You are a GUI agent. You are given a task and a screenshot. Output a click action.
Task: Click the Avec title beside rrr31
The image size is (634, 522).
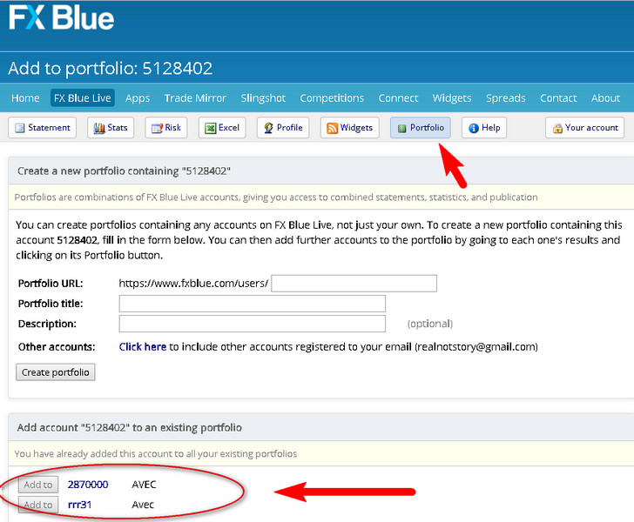(x=143, y=505)
